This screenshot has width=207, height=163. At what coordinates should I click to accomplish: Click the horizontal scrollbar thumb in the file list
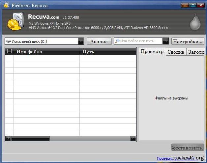pyautogui.click(x=30, y=139)
